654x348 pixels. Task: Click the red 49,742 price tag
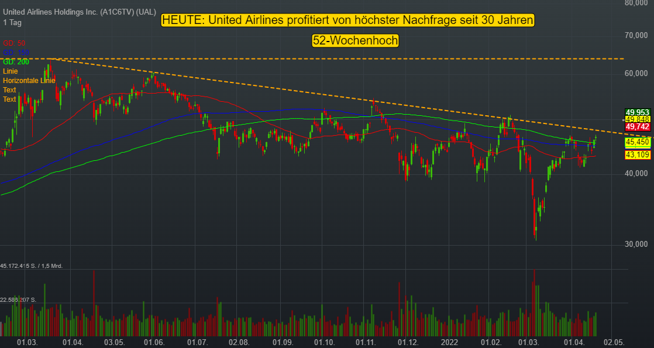pyautogui.click(x=638, y=126)
